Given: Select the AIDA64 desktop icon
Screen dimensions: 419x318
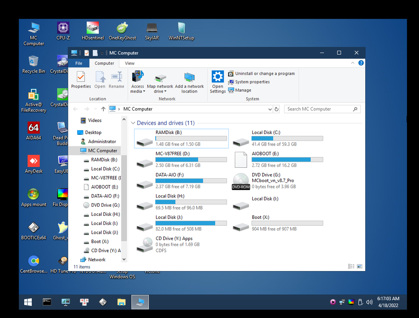Looking at the screenshot, I should click(33, 131).
